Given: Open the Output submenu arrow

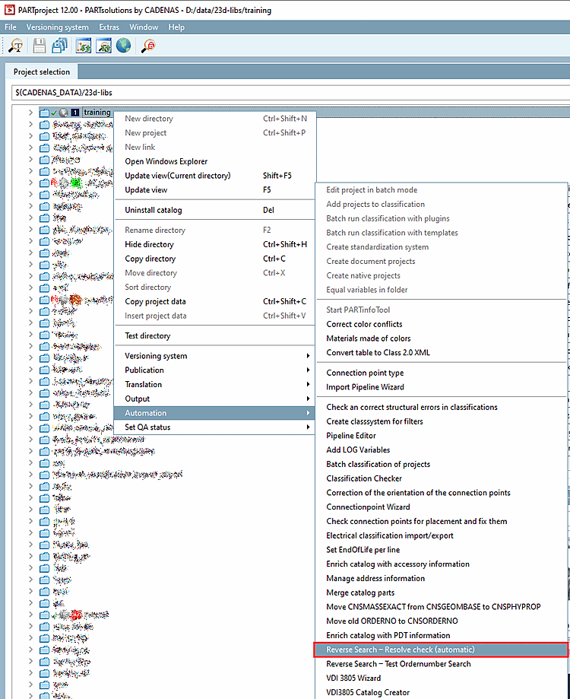Looking at the screenshot, I should pos(308,399).
